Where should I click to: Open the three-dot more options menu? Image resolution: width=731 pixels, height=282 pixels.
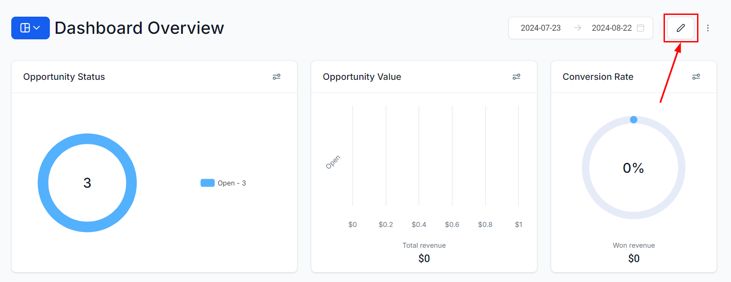(x=708, y=28)
